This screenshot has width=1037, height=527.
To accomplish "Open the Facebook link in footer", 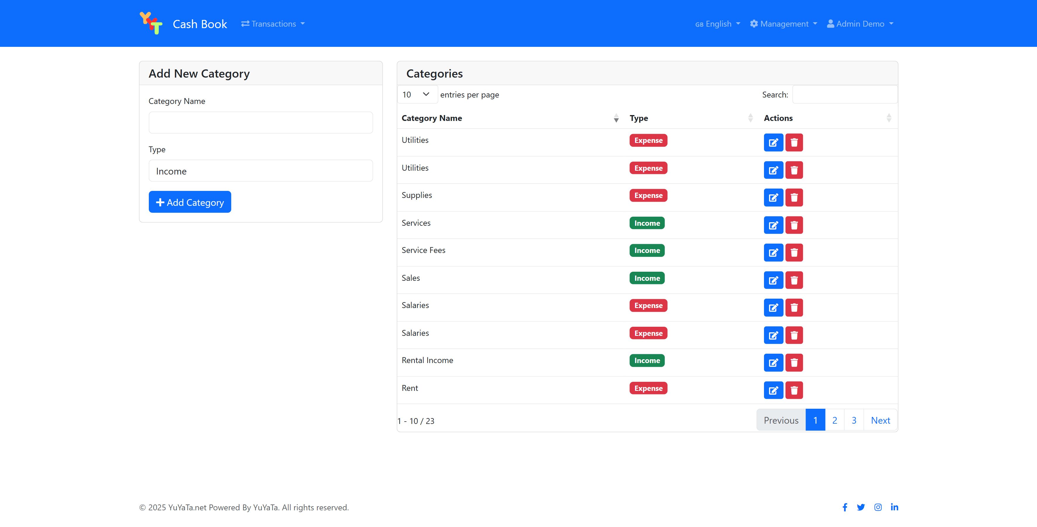I will [845, 507].
